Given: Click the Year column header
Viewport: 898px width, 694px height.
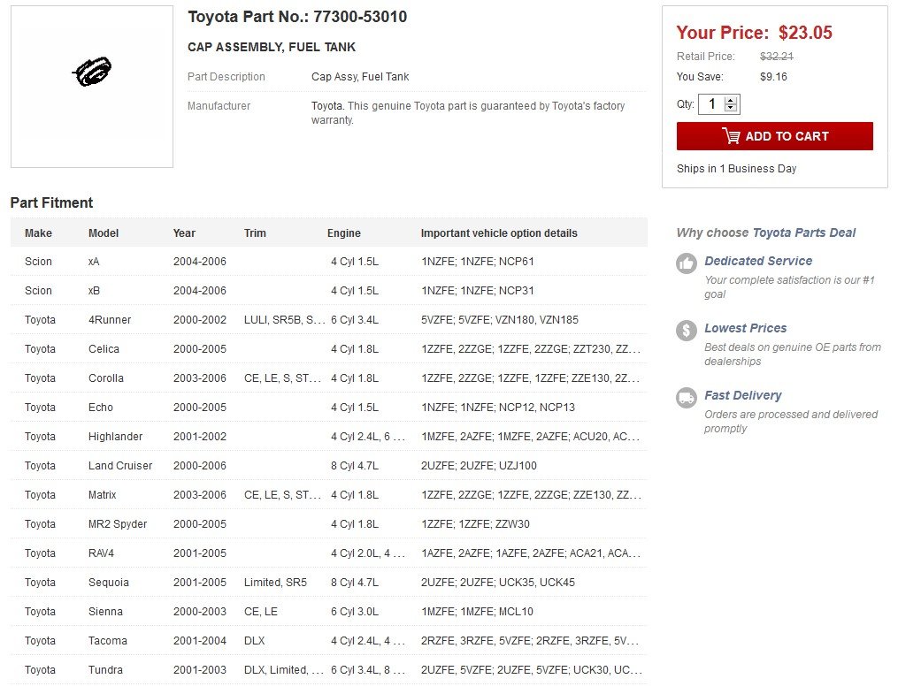Looking at the screenshot, I should point(184,233).
